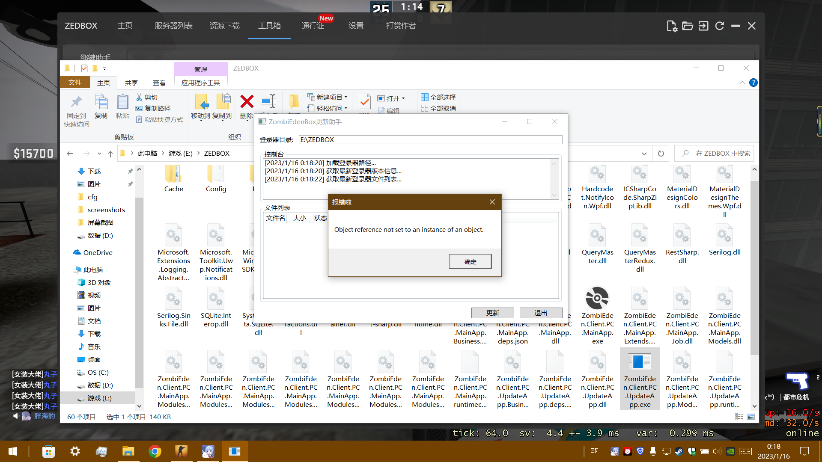Click the 更新 button in update helper
The image size is (822, 462).
click(x=492, y=313)
